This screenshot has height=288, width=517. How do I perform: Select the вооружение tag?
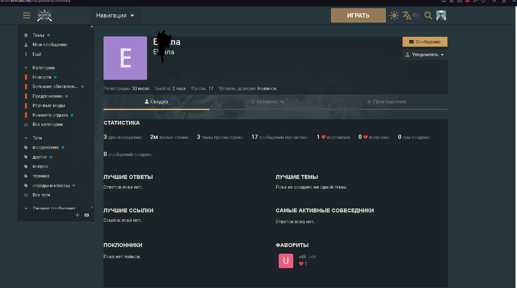point(46,147)
